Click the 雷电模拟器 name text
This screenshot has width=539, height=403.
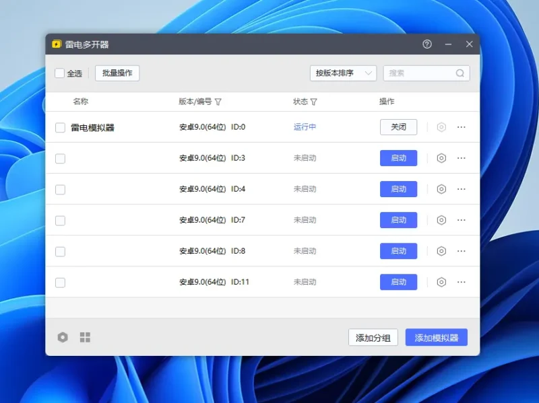pos(92,128)
